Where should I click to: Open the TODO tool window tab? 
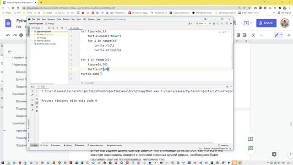coord(44,145)
